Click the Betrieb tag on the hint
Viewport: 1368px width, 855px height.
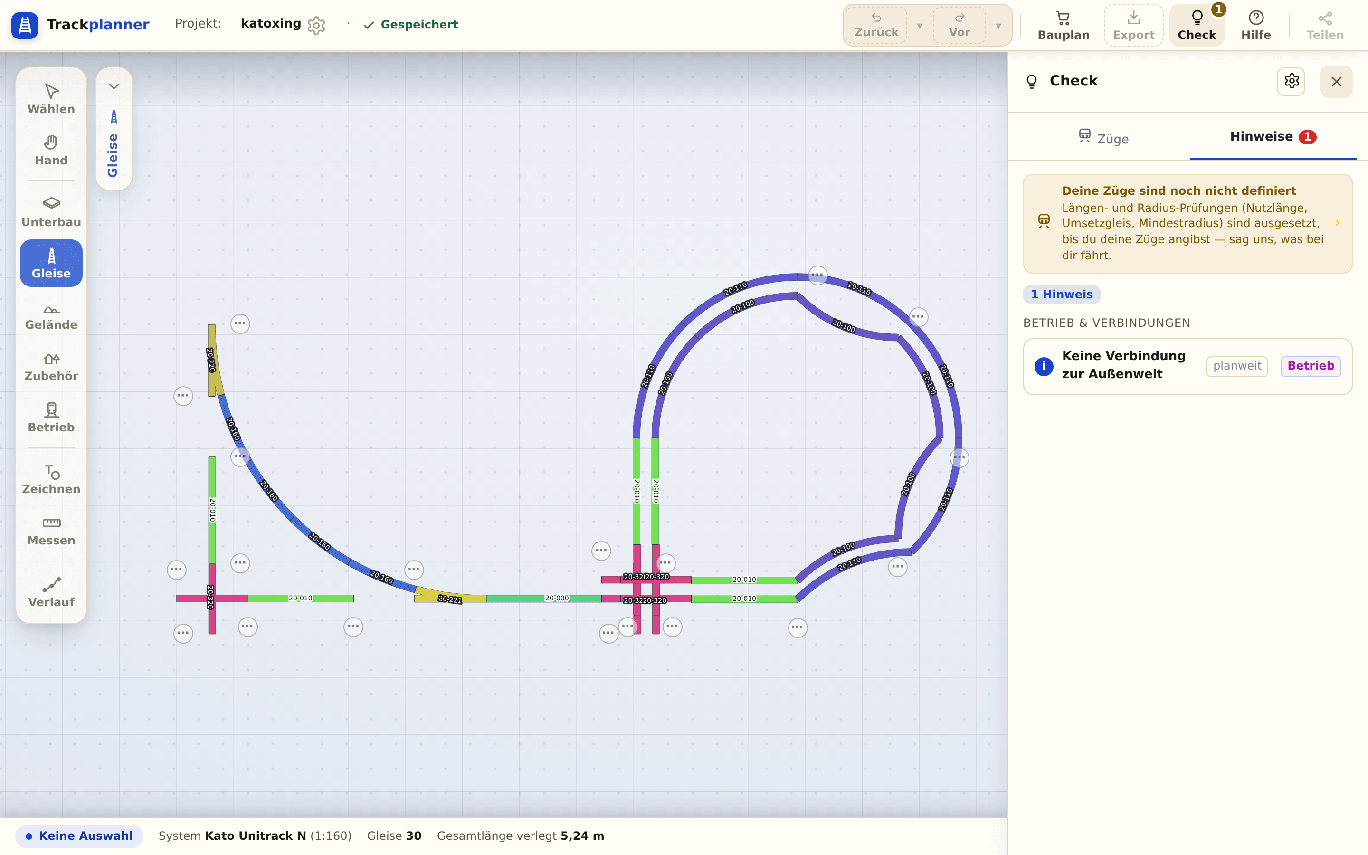point(1311,366)
